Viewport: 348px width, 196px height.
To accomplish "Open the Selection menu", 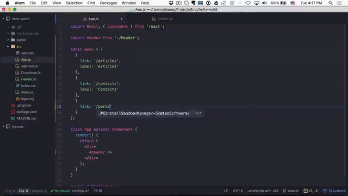I will pos(74,3).
